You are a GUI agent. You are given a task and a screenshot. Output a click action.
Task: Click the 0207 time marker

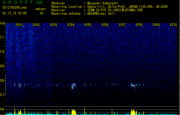pos(122,25)
